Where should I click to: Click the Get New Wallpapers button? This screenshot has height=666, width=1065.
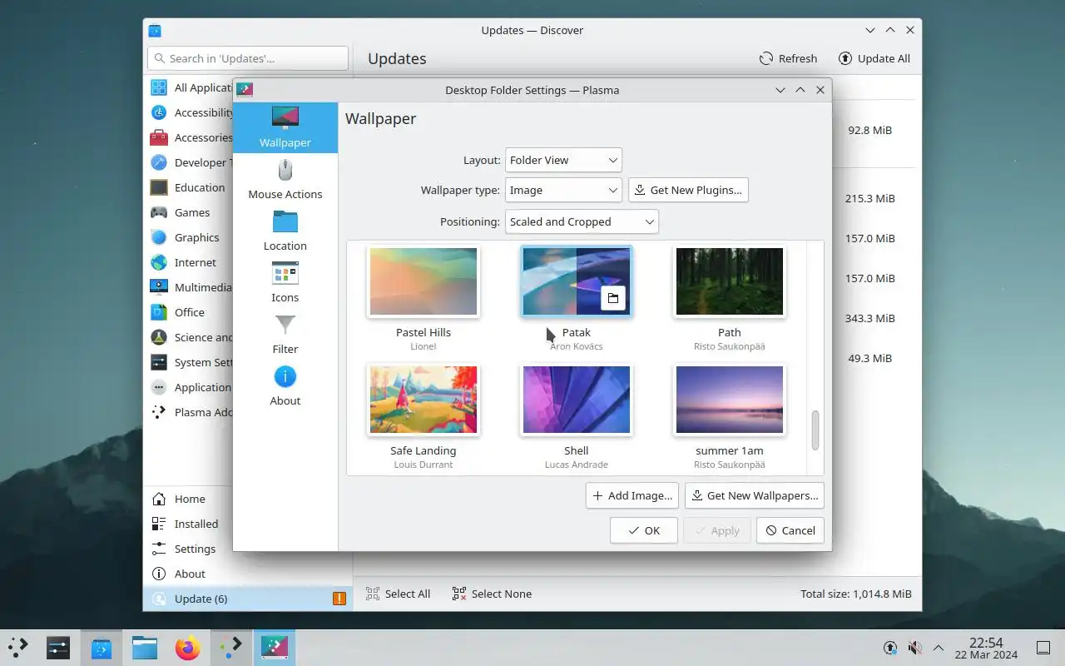[x=755, y=495]
